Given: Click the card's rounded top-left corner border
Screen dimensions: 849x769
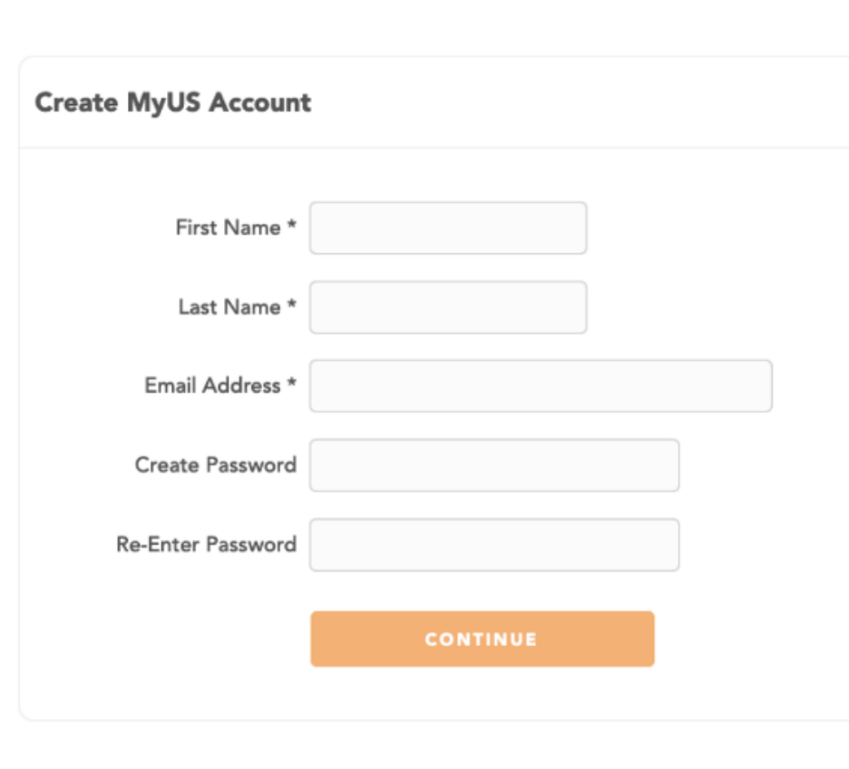Looking at the screenshot, I should (24, 62).
